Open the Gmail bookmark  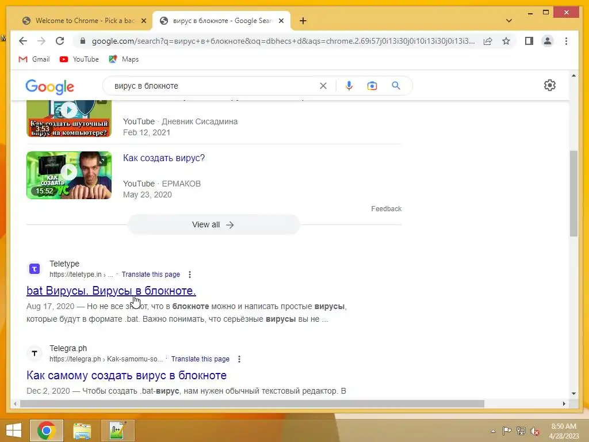(34, 59)
